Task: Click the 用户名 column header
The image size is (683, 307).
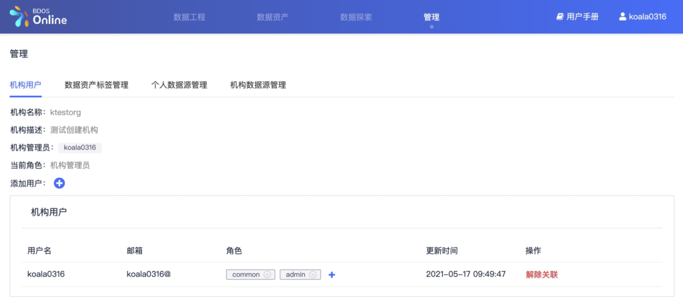Action: (x=39, y=250)
